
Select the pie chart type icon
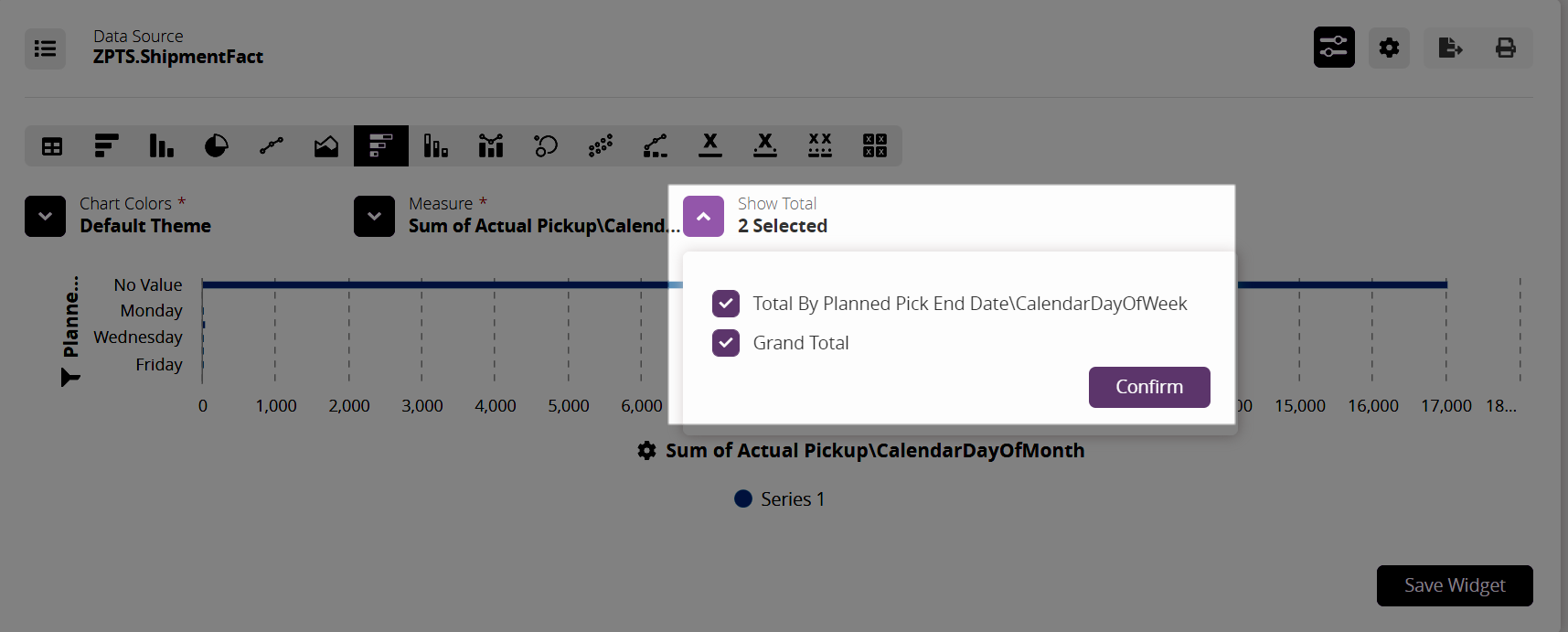click(217, 146)
